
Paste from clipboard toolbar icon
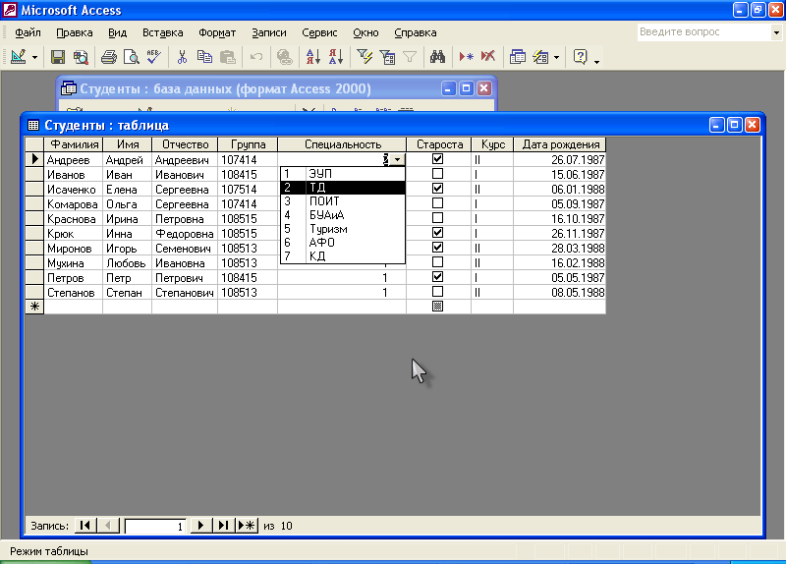point(228,57)
